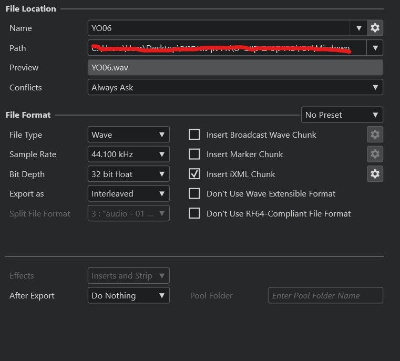This screenshot has height=361, width=400.
Task: Click the Name field containing YO06
Action: (218, 28)
